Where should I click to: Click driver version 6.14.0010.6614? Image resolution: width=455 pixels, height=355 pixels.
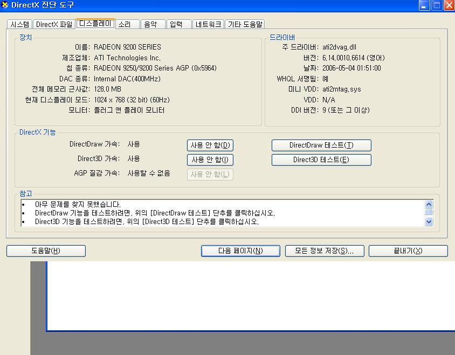(x=354, y=58)
